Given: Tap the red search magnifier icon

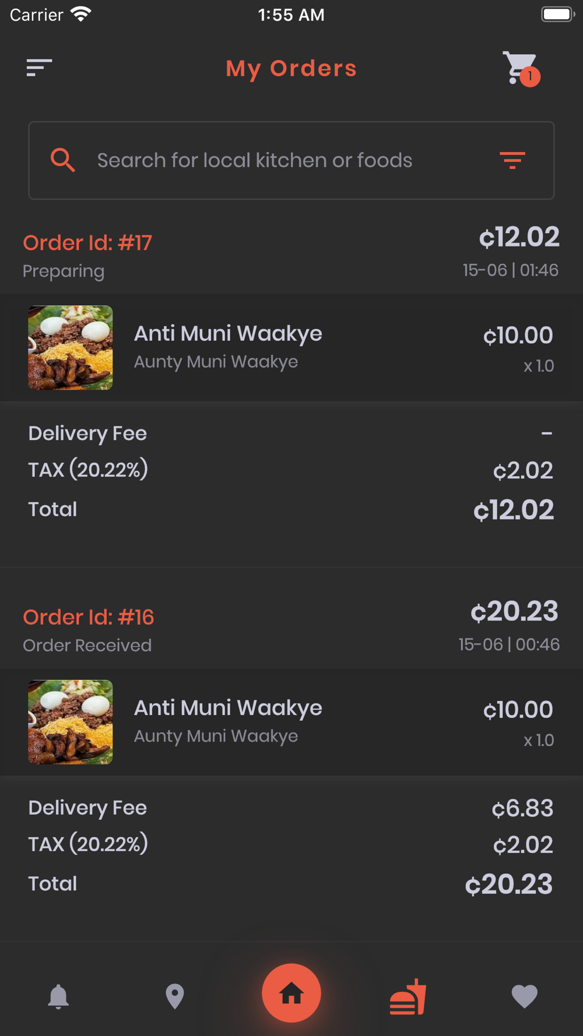Looking at the screenshot, I should point(63,160).
